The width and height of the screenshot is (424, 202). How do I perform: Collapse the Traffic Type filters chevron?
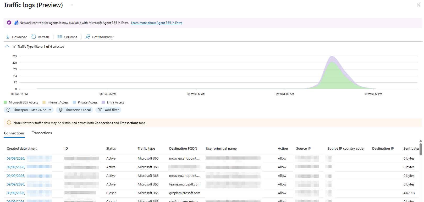pos(7,46)
